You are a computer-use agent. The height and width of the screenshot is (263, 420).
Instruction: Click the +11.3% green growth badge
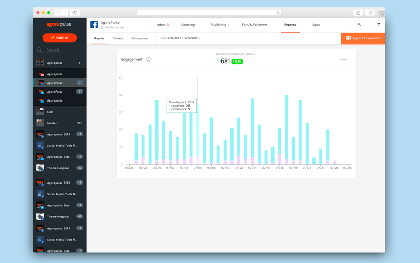(237, 62)
